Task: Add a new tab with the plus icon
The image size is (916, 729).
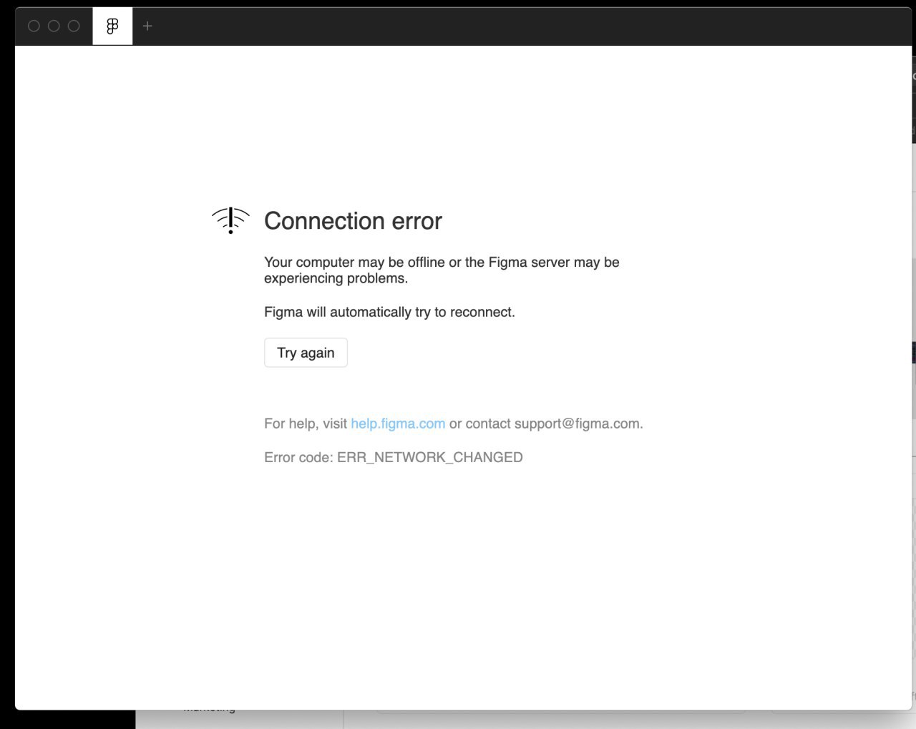Action: coord(147,26)
